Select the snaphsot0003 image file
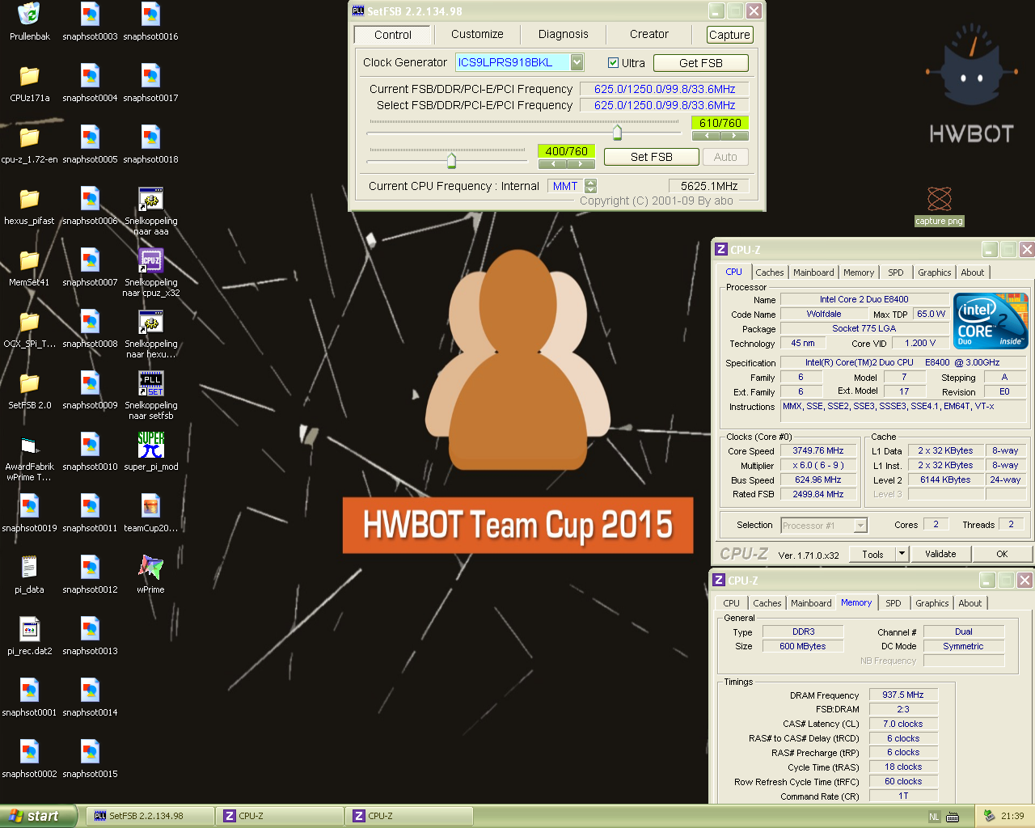 [90, 22]
